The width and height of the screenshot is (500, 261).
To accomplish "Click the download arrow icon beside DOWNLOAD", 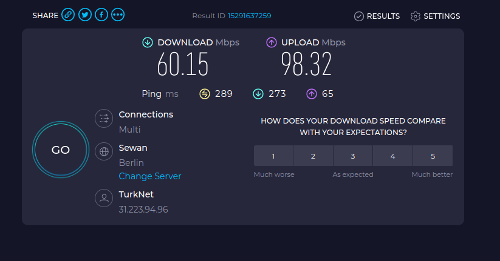I will click(x=148, y=42).
